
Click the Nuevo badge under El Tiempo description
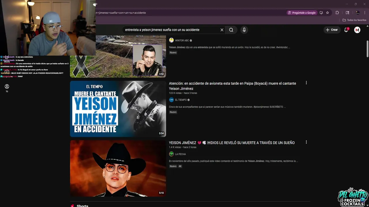click(x=173, y=112)
